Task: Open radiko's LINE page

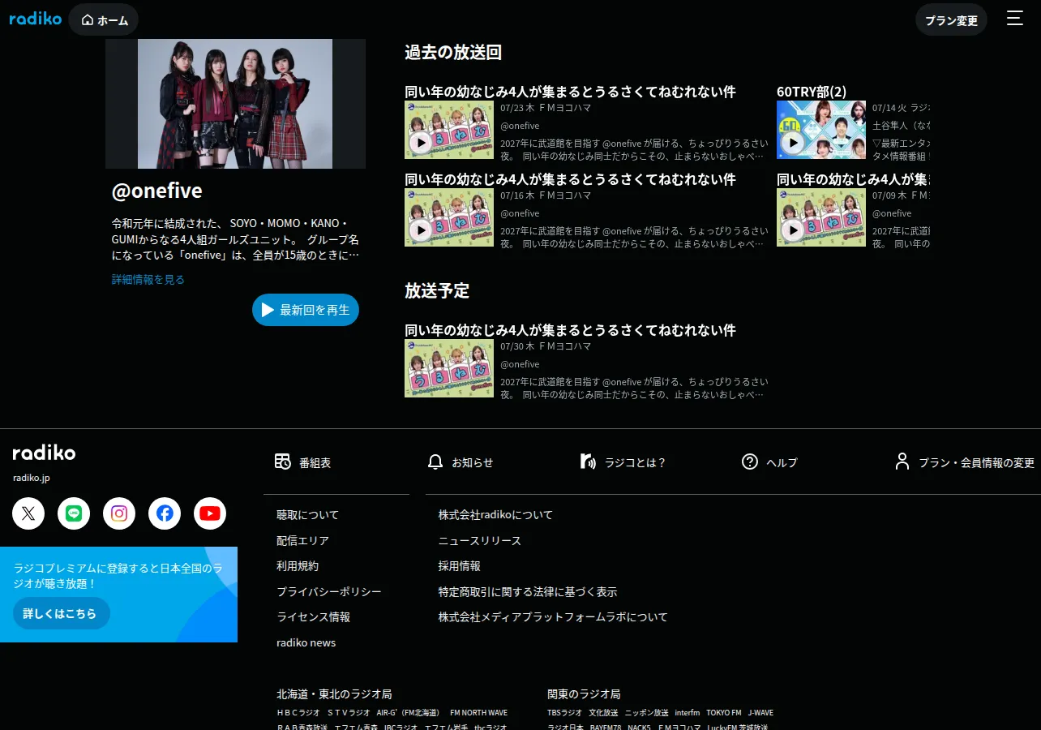Action: pos(74,513)
